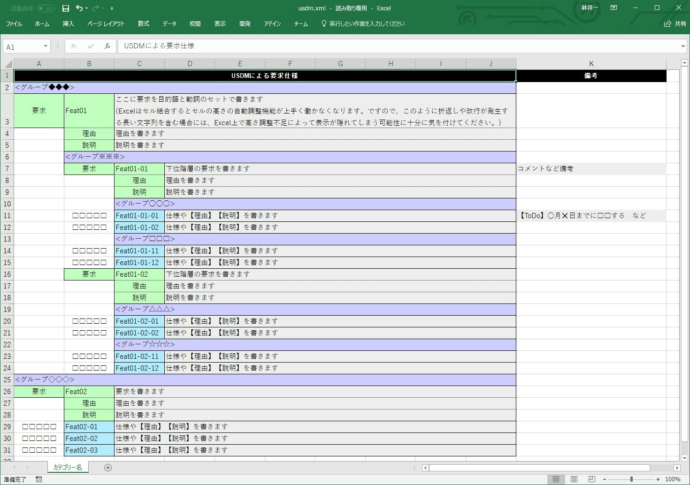The width and height of the screenshot is (690, 485).
Task: Select column A header
Action: (x=39, y=64)
